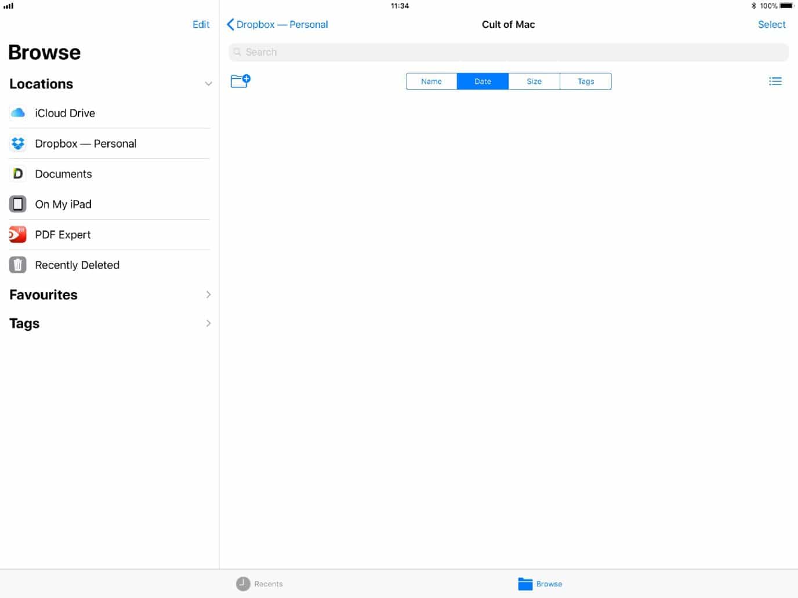Select the iCloud Drive location icon
798x598 pixels.
(17, 113)
